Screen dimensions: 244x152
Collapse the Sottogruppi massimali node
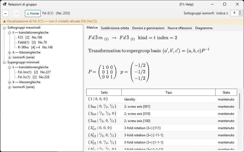pyautogui.click(x=4, y=28)
